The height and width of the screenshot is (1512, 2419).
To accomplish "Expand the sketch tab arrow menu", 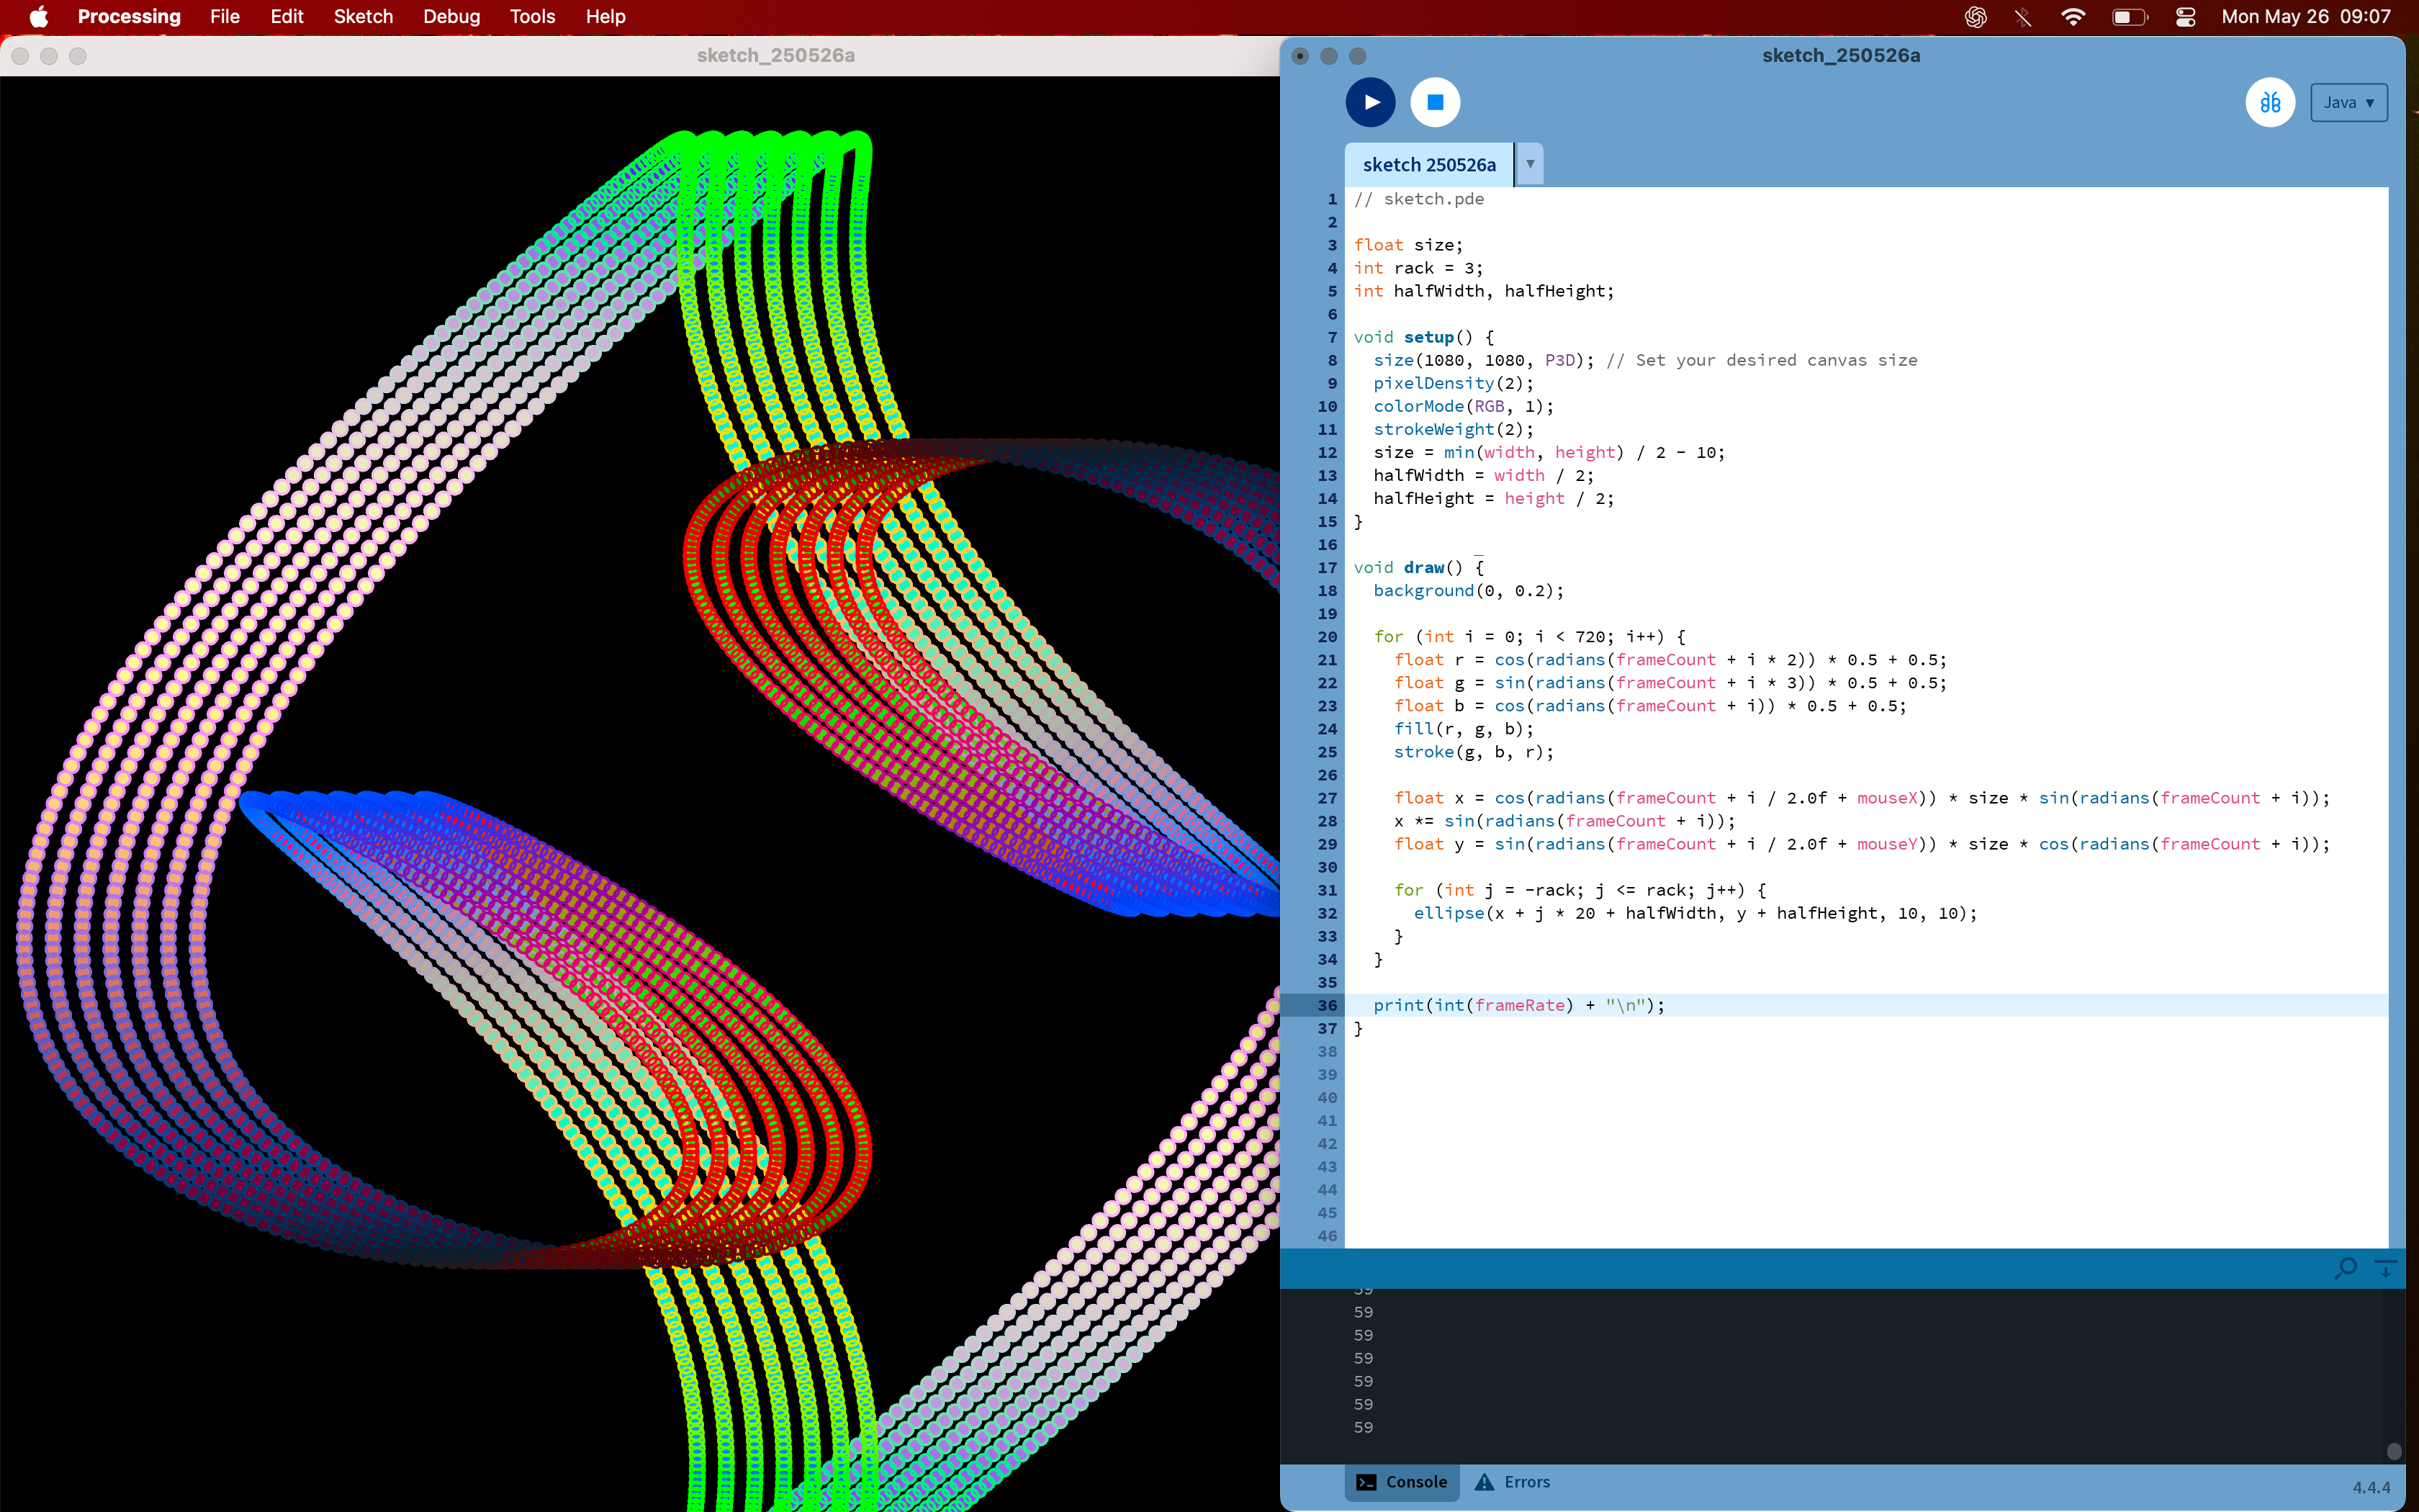I will [1529, 164].
